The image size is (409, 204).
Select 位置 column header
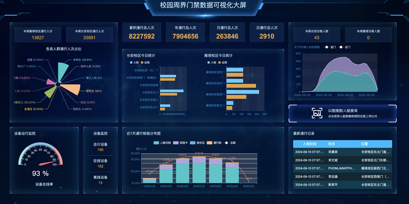[365, 144]
